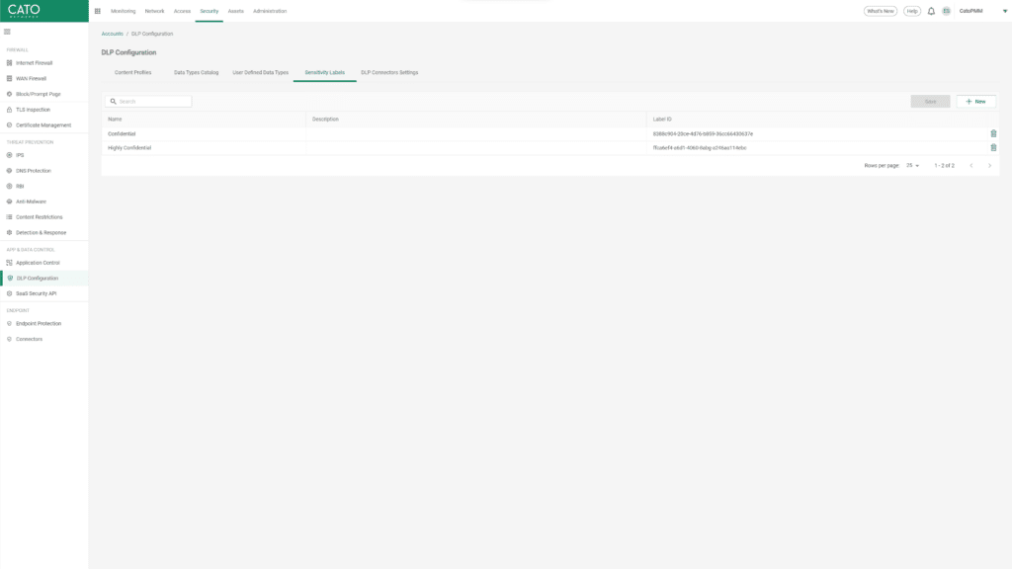The height and width of the screenshot is (569, 1012).
Task: Click the New button
Action: 975,101
